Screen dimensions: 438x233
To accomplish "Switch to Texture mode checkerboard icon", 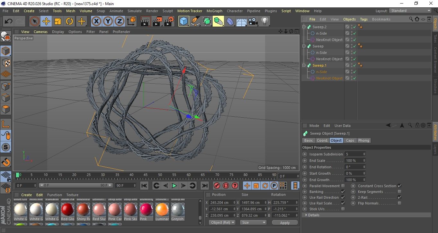I will 6,62.
